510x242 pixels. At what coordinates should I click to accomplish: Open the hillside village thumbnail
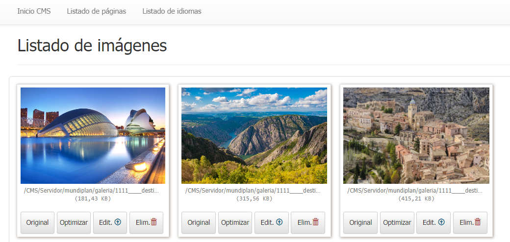point(416,135)
